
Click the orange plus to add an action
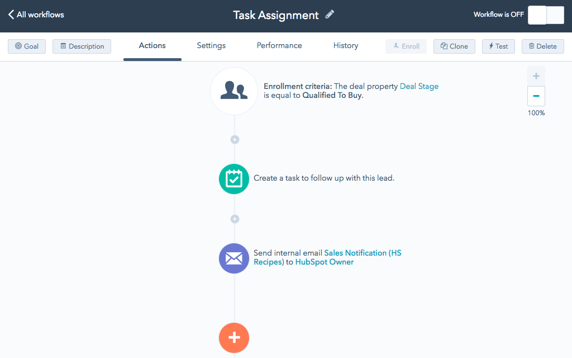click(x=233, y=338)
